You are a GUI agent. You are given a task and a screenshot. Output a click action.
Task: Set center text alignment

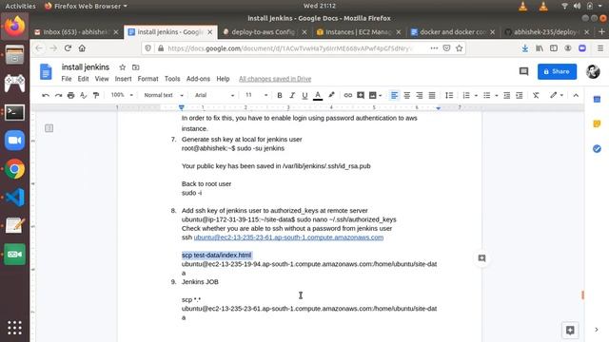pos(406,95)
